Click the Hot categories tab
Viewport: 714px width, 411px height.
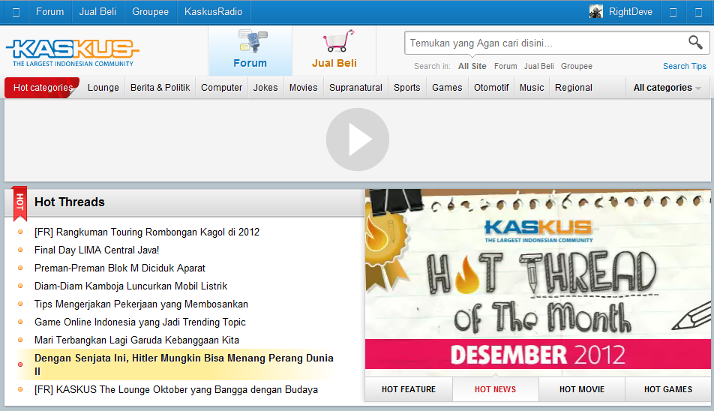point(42,88)
